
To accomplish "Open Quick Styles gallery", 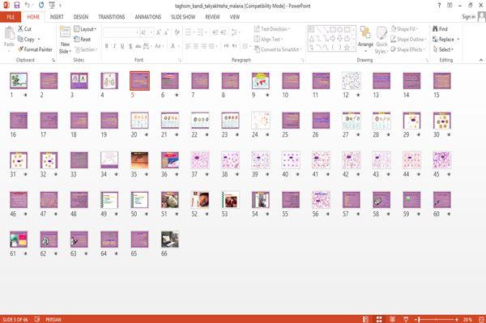I will 382,40.
